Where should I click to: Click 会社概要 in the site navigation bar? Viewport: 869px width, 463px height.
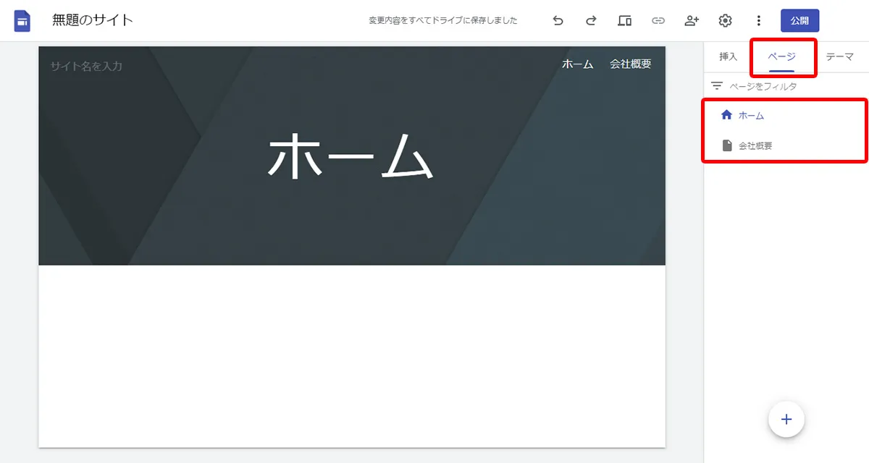630,64
